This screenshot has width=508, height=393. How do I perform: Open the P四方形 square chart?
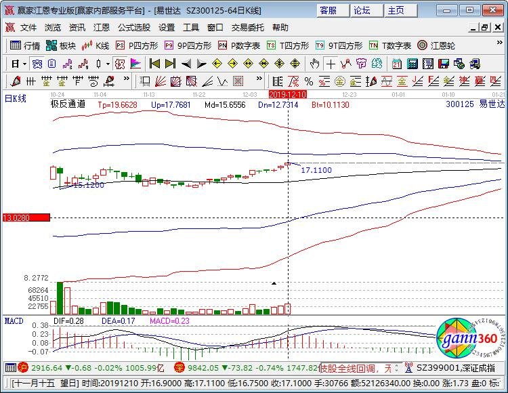click(x=137, y=45)
